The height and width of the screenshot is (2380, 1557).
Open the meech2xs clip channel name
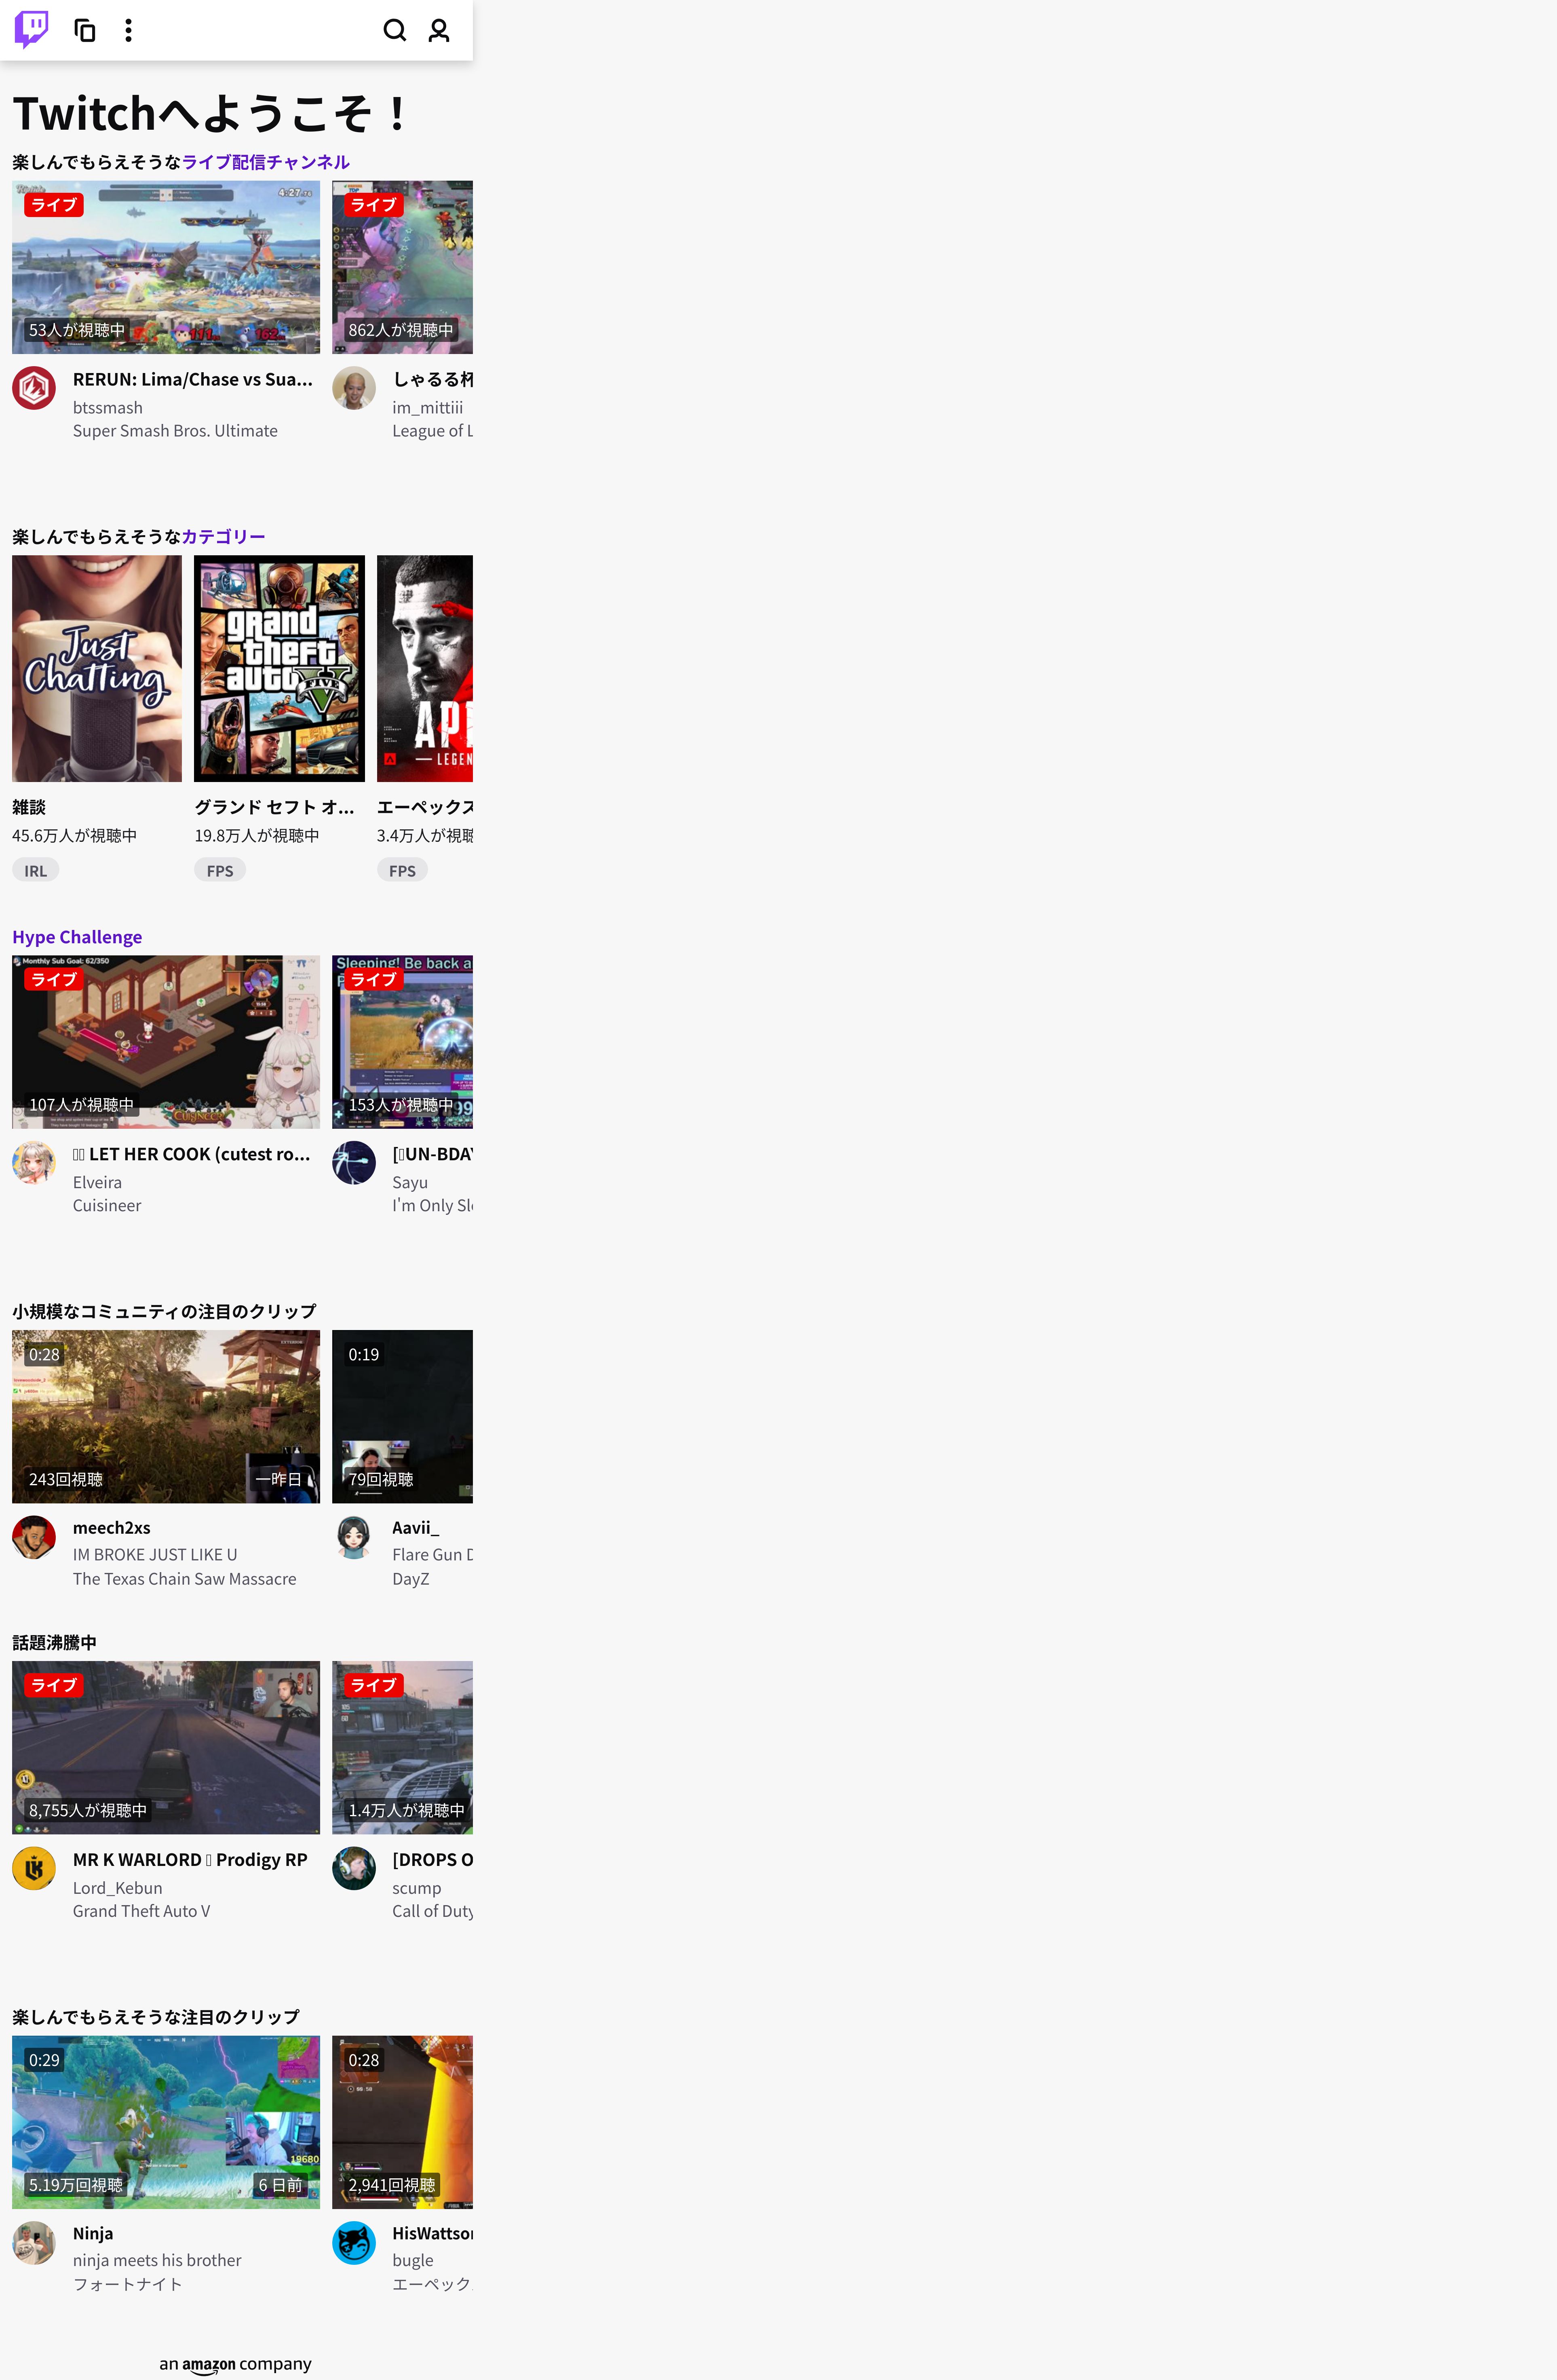112,1528
